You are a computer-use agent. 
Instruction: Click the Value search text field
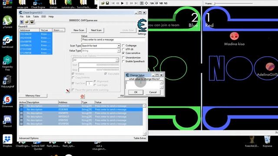coord(113,39)
